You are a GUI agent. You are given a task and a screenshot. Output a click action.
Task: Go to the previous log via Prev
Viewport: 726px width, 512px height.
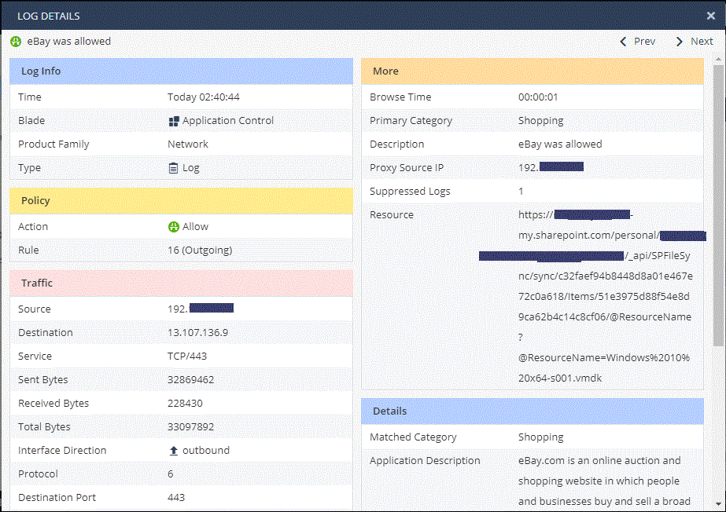(644, 42)
